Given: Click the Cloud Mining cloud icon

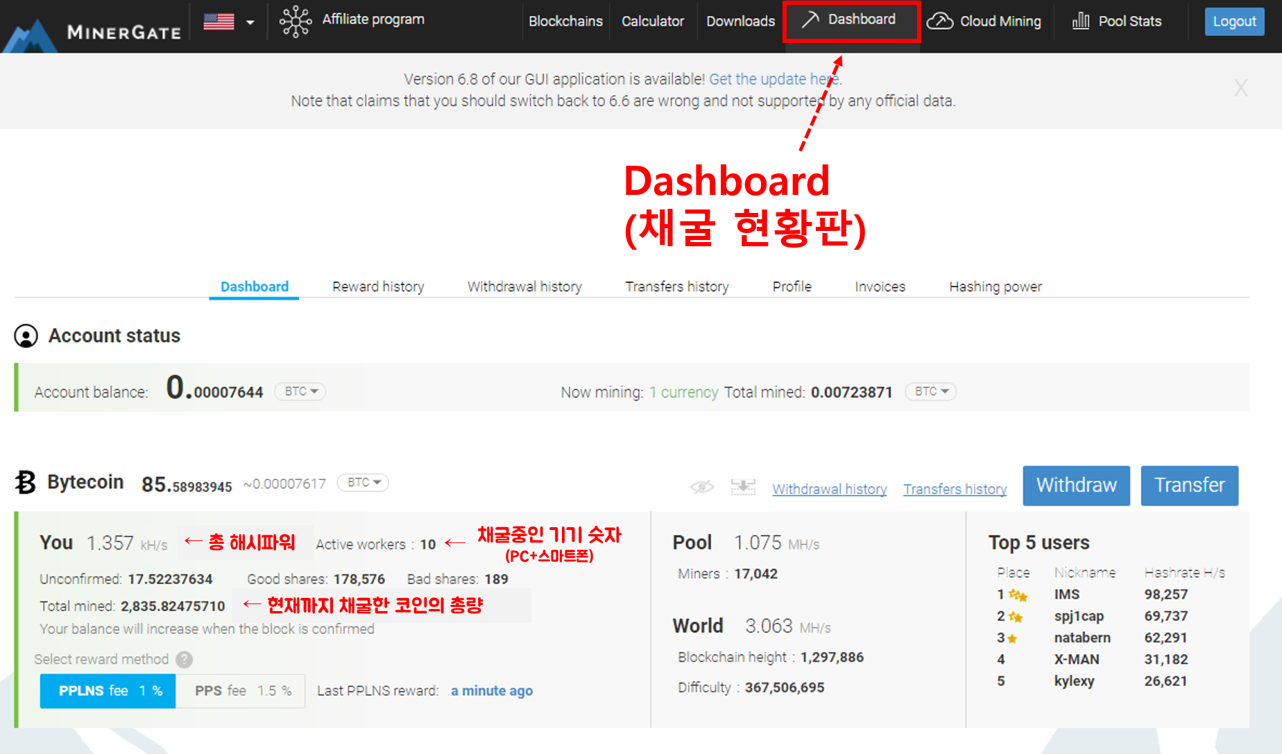Looking at the screenshot, I should 940,21.
